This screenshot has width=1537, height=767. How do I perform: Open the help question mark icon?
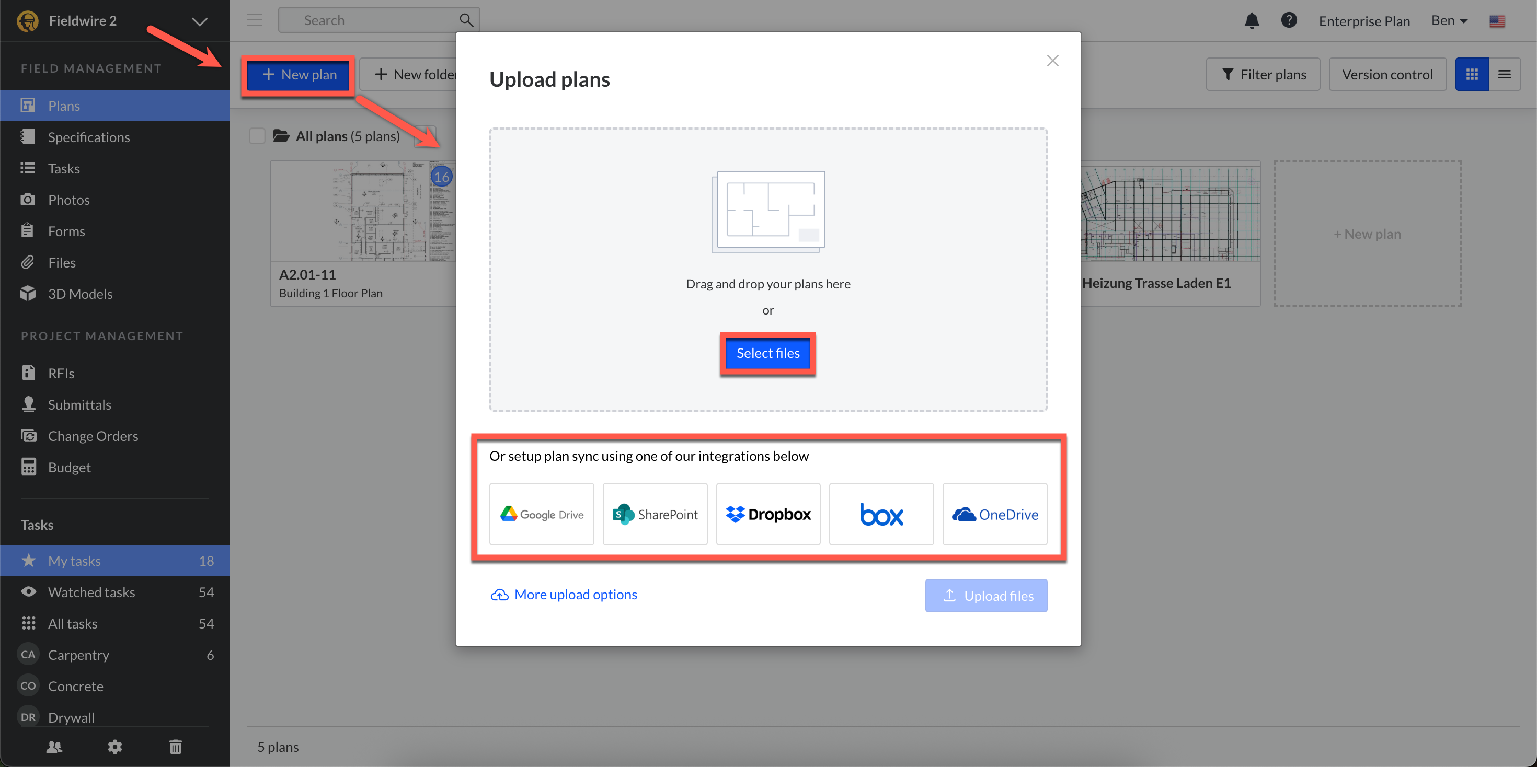(x=1288, y=21)
